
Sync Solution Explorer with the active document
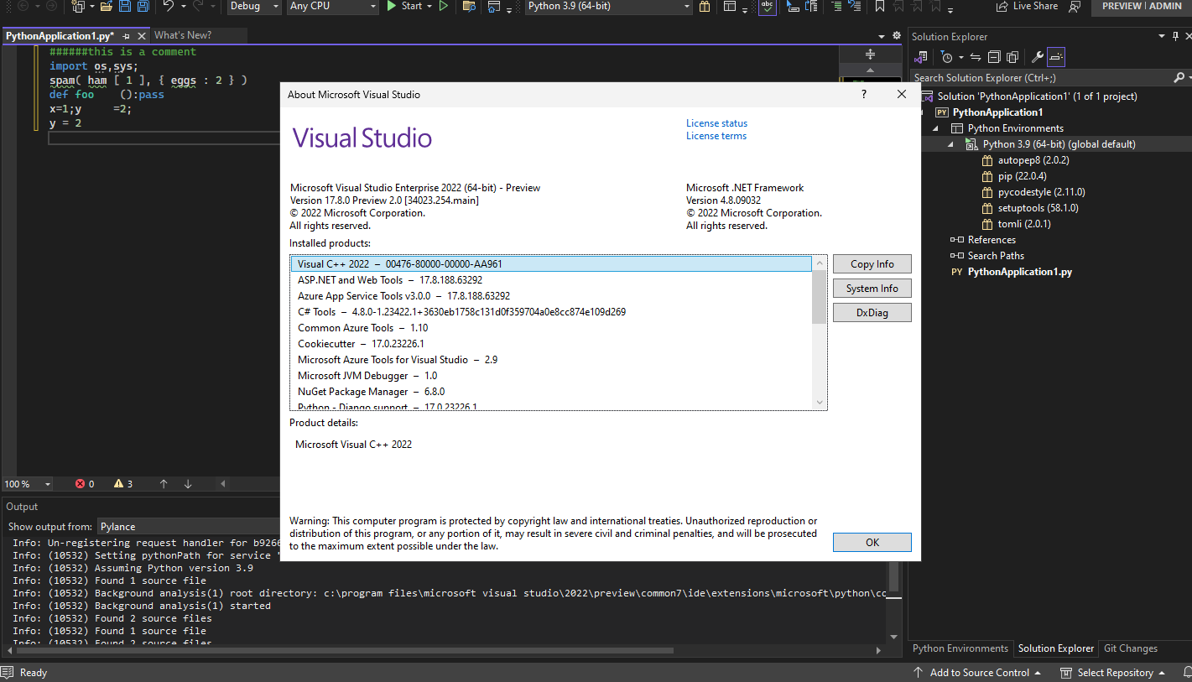tap(975, 56)
